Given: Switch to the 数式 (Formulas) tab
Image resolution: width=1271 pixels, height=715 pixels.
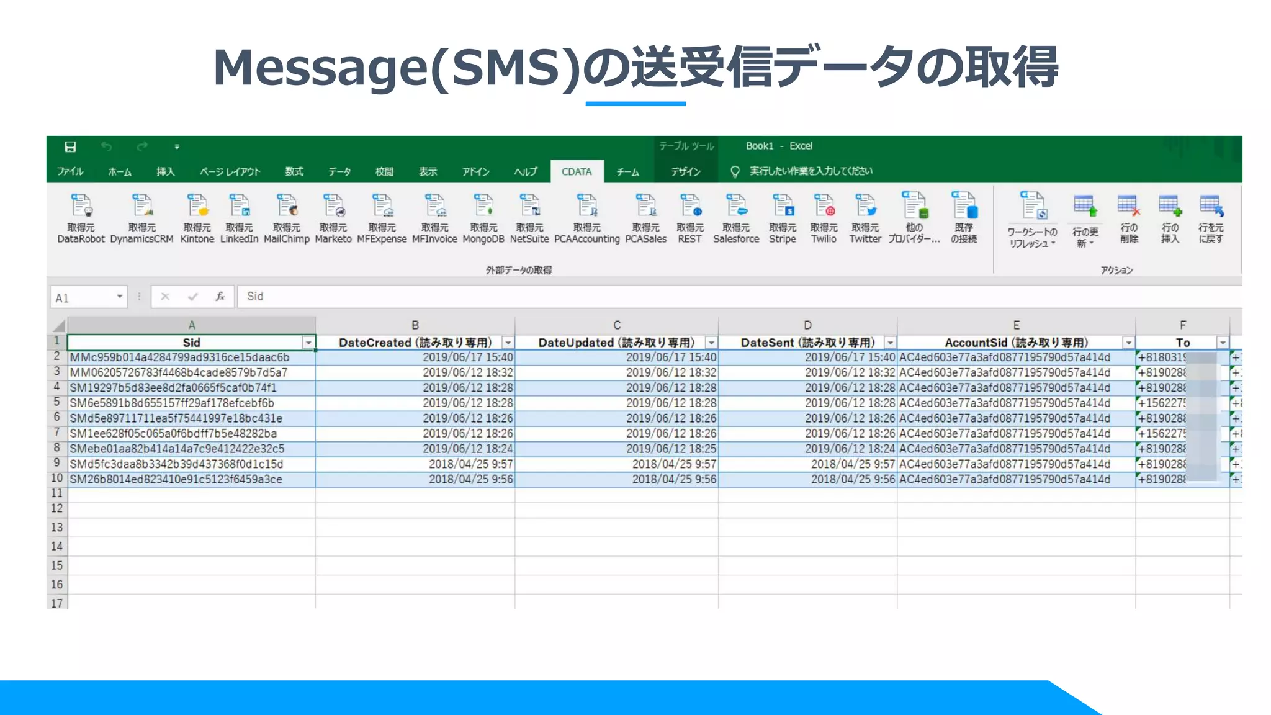Looking at the screenshot, I should pyautogui.click(x=294, y=172).
